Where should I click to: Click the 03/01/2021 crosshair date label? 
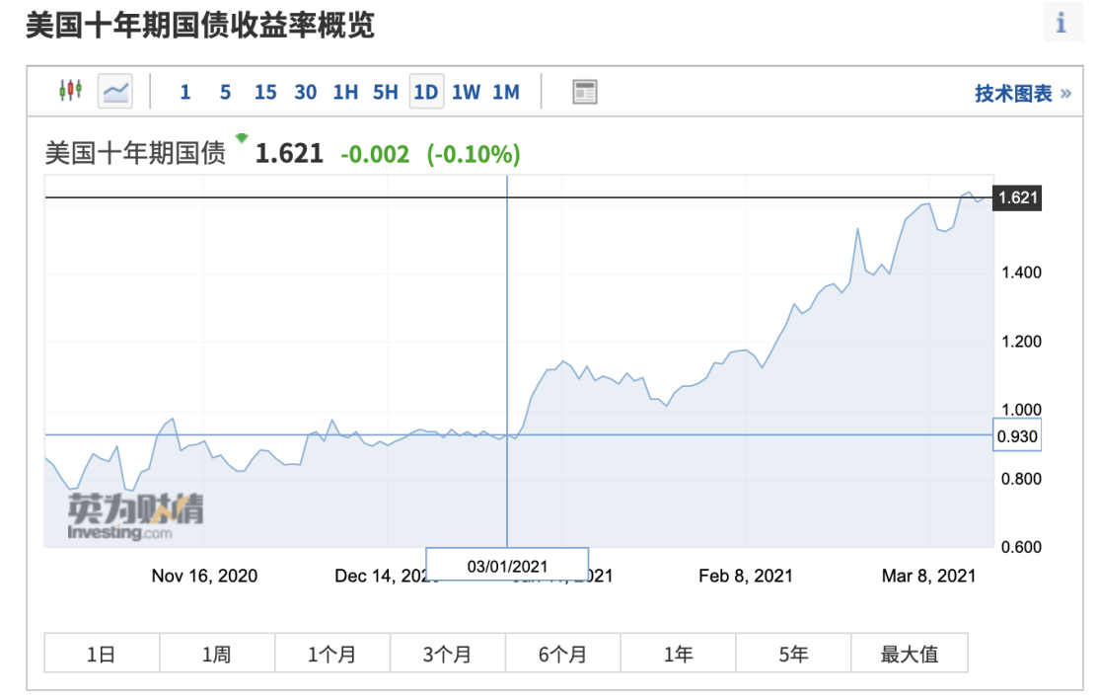click(507, 566)
